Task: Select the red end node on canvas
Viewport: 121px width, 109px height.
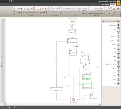Action: (x=74, y=100)
